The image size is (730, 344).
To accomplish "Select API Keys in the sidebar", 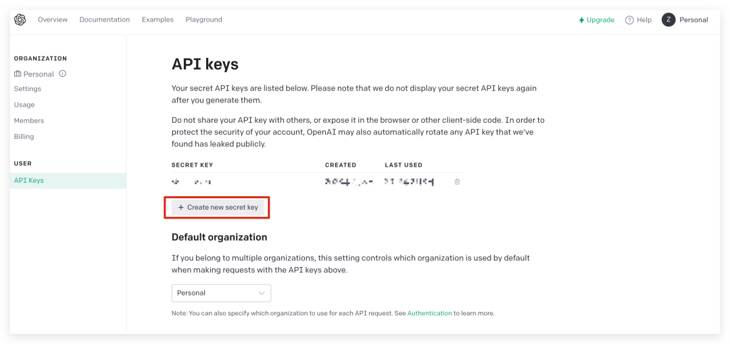I will tap(29, 180).
